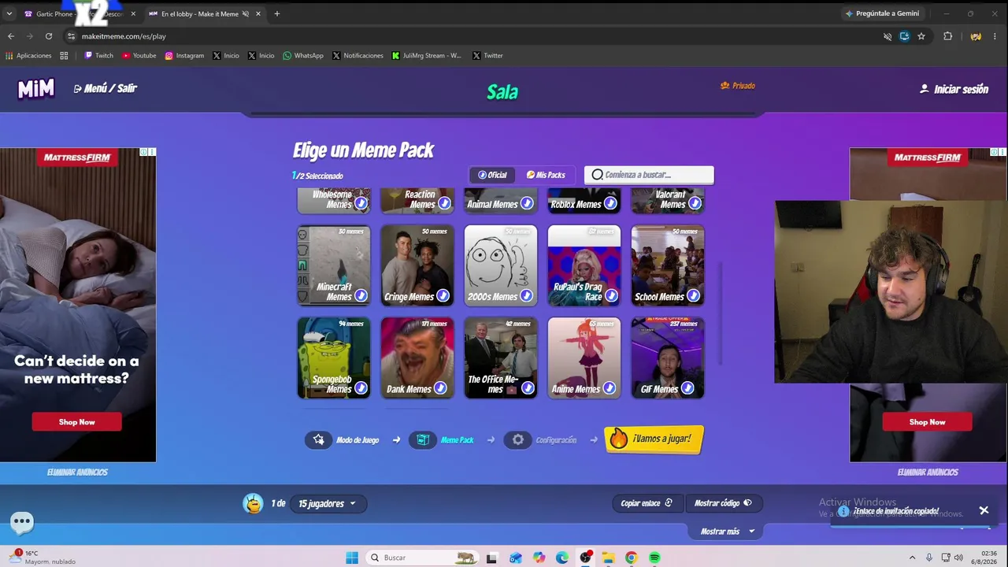Viewport: 1008px width, 567px height.
Task: Tick The Office Memes pack checkmark
Action: click(528, 387)
